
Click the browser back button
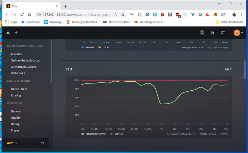click(7, 14)
